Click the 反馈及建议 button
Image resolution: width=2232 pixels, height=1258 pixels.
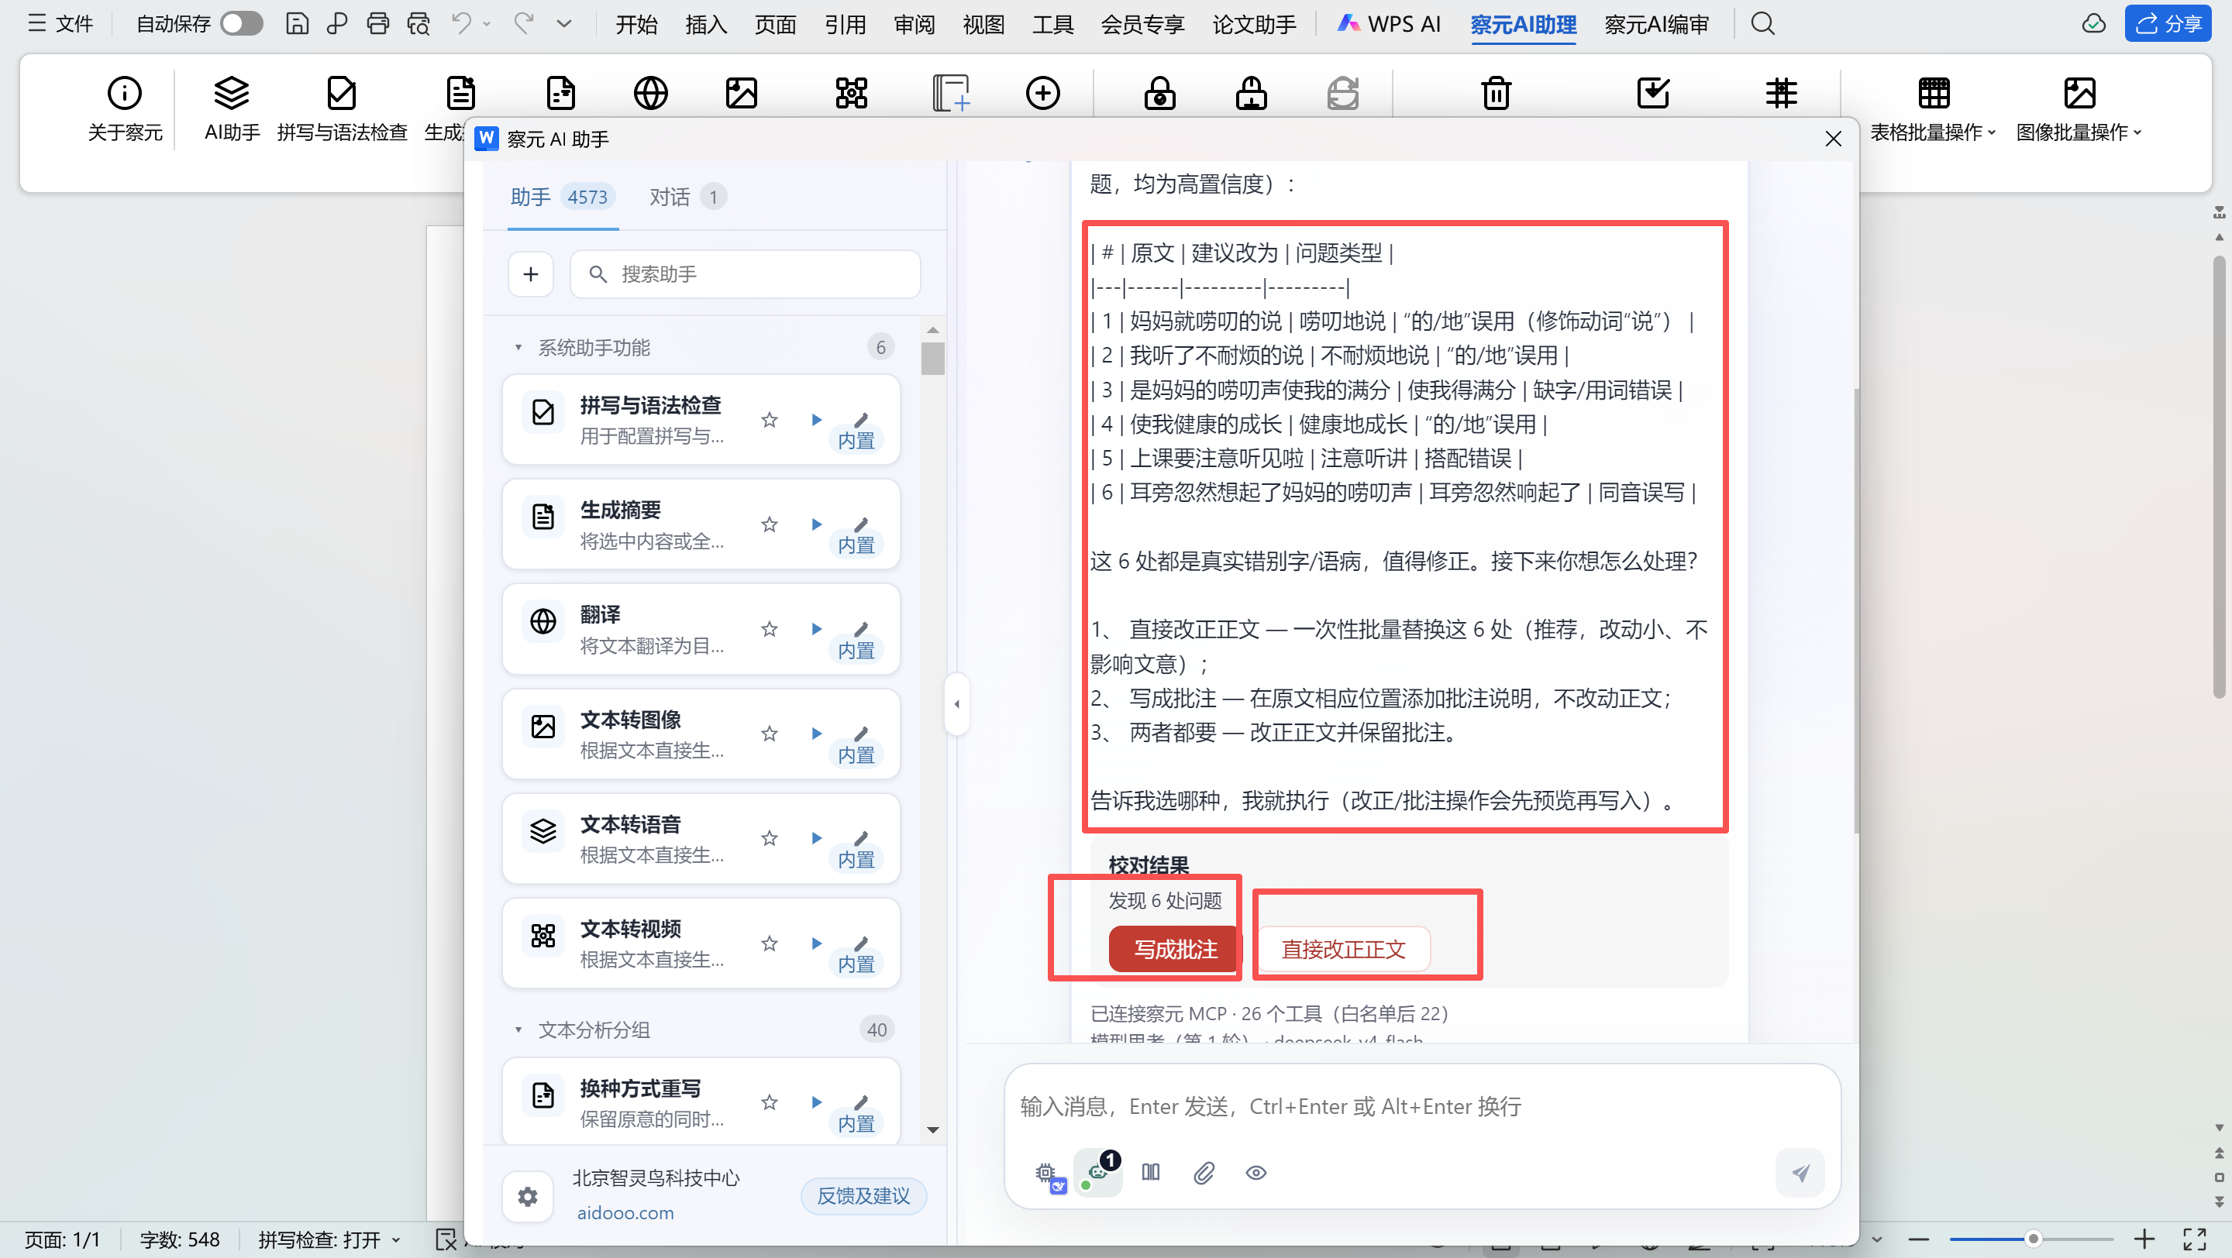864,1196
